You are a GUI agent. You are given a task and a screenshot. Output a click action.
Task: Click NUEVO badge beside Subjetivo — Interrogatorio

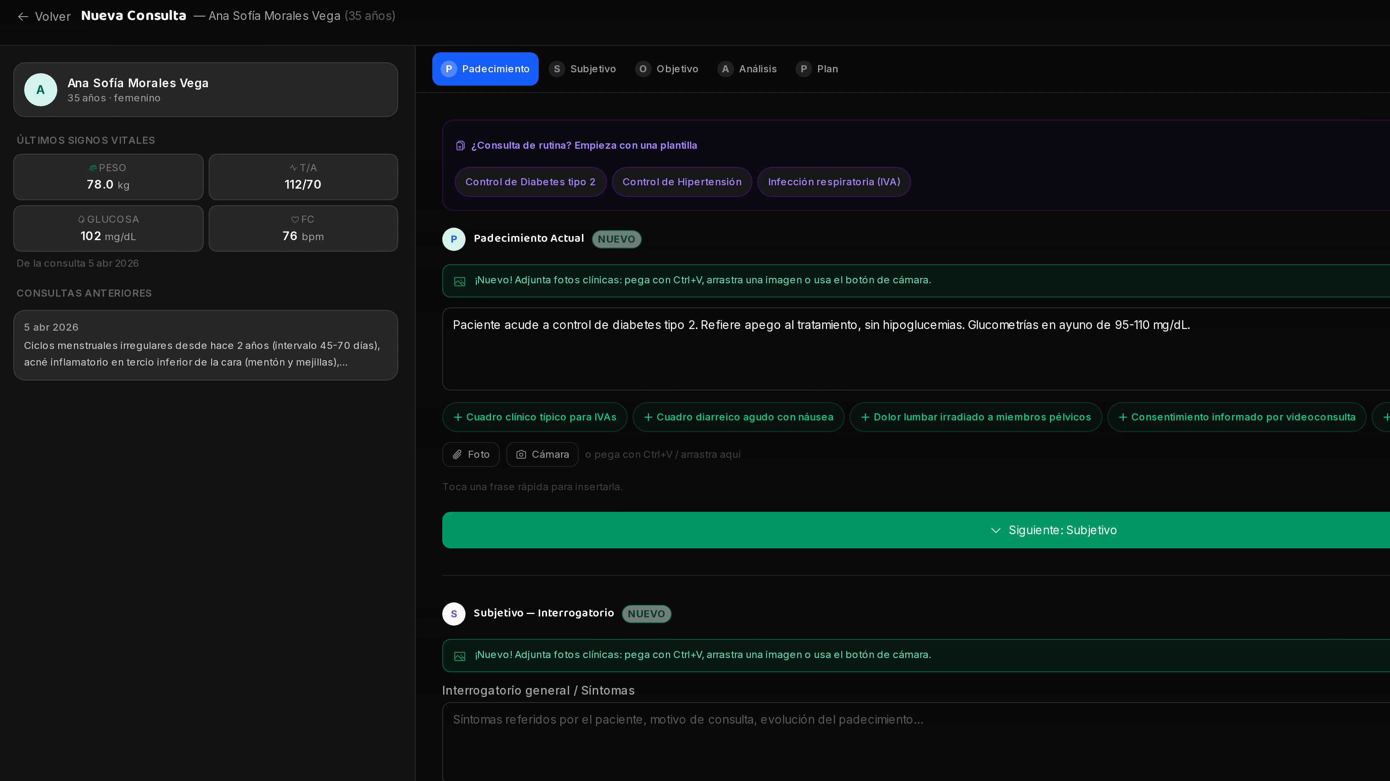[646, 614]
